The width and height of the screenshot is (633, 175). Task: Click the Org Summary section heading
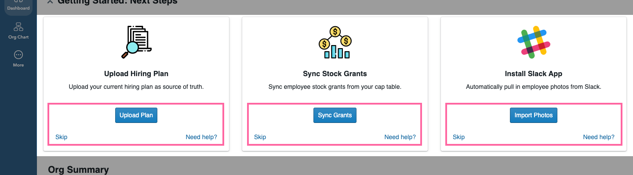coord(78,170)
